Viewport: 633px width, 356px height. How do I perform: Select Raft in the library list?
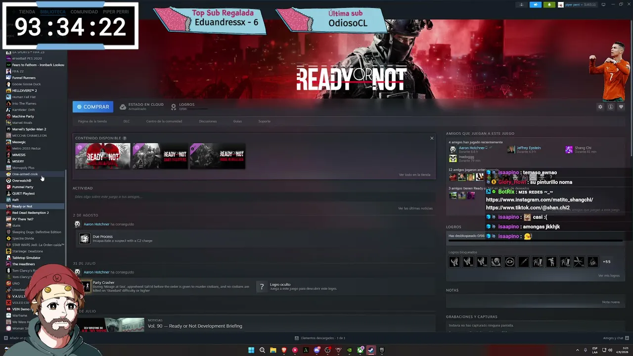click(33, 200)
